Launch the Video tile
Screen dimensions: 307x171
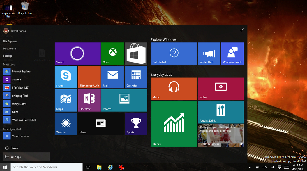point(221,89)
